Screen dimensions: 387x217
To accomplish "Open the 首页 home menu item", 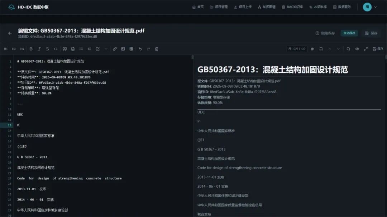I will (x=198, y=7).
